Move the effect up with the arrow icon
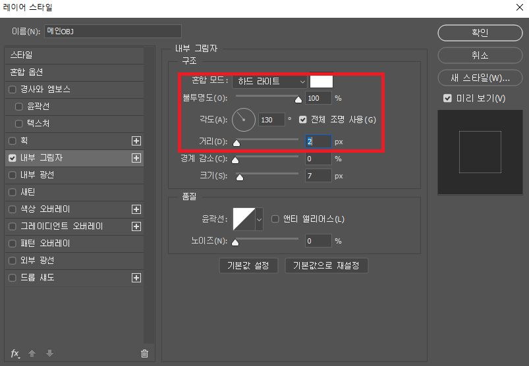 point(32,353)
